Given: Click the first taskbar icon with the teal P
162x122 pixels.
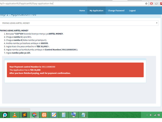Looking at the screenshot, I should [x=5, y=115].
